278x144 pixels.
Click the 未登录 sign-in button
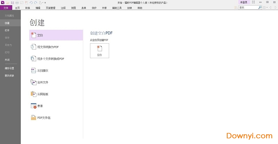tap(244, 2)
